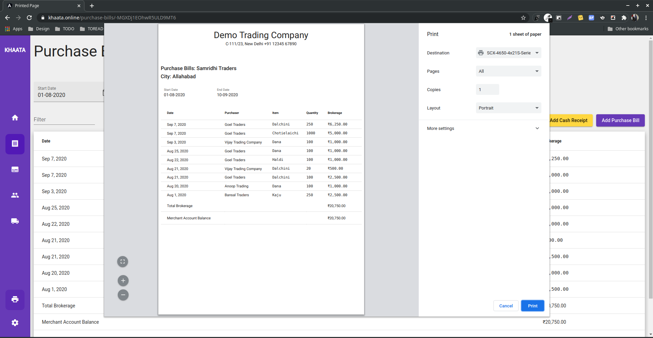Viewport: 653px width, 338px height.
Task: Click the purple feather extension icon
Action: click(570, 18)
